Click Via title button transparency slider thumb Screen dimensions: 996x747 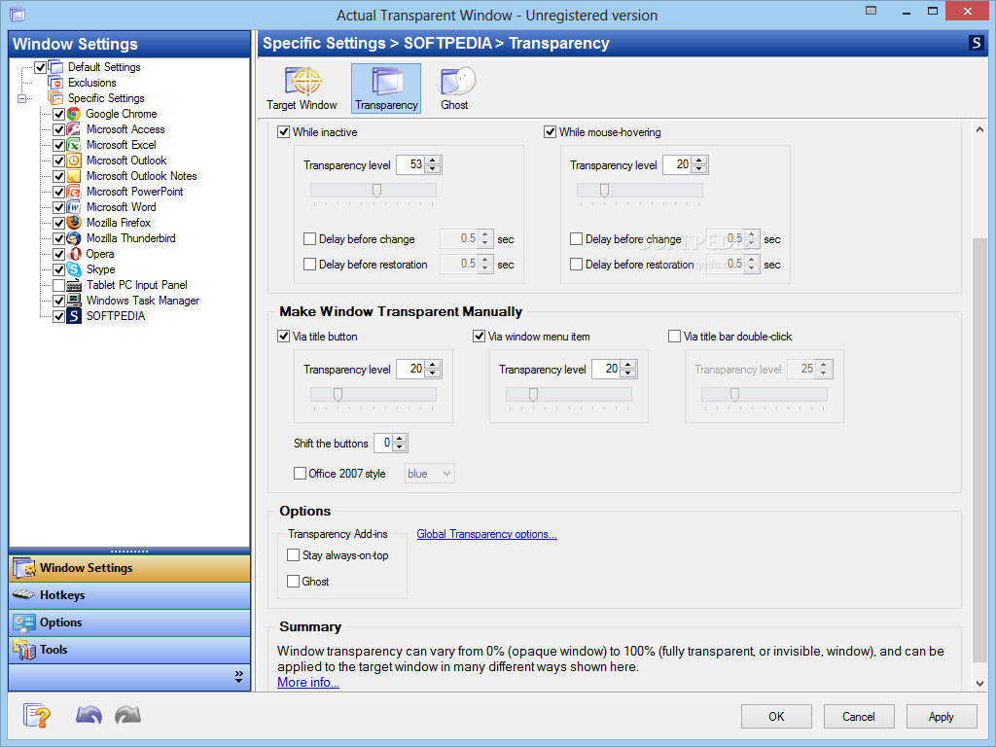[338, 395]
